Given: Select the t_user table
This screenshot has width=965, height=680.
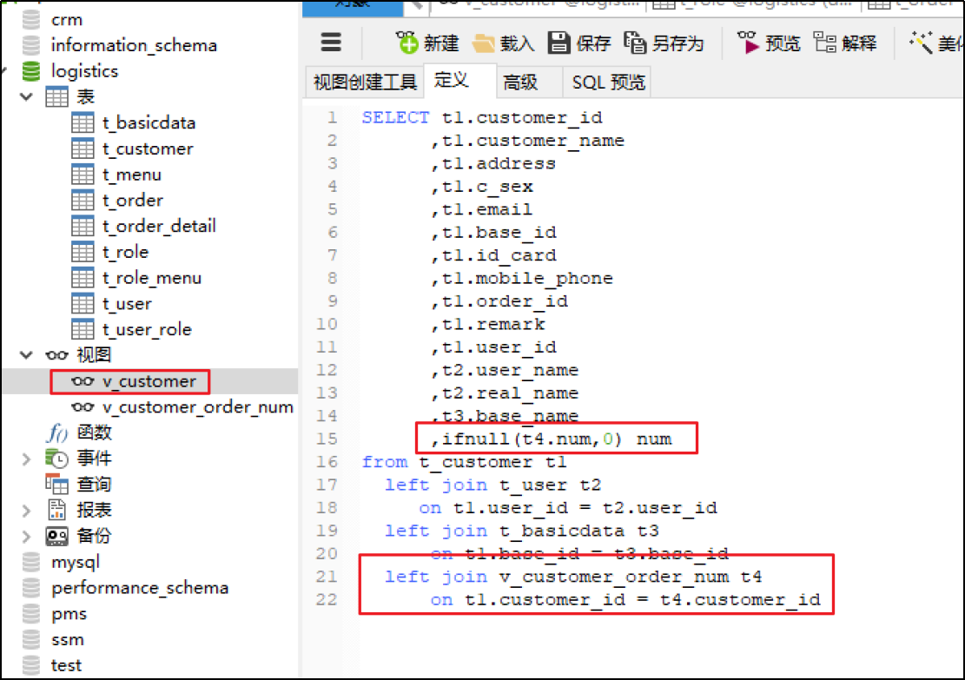Looking at the screenshot, I should pos(126,304).
